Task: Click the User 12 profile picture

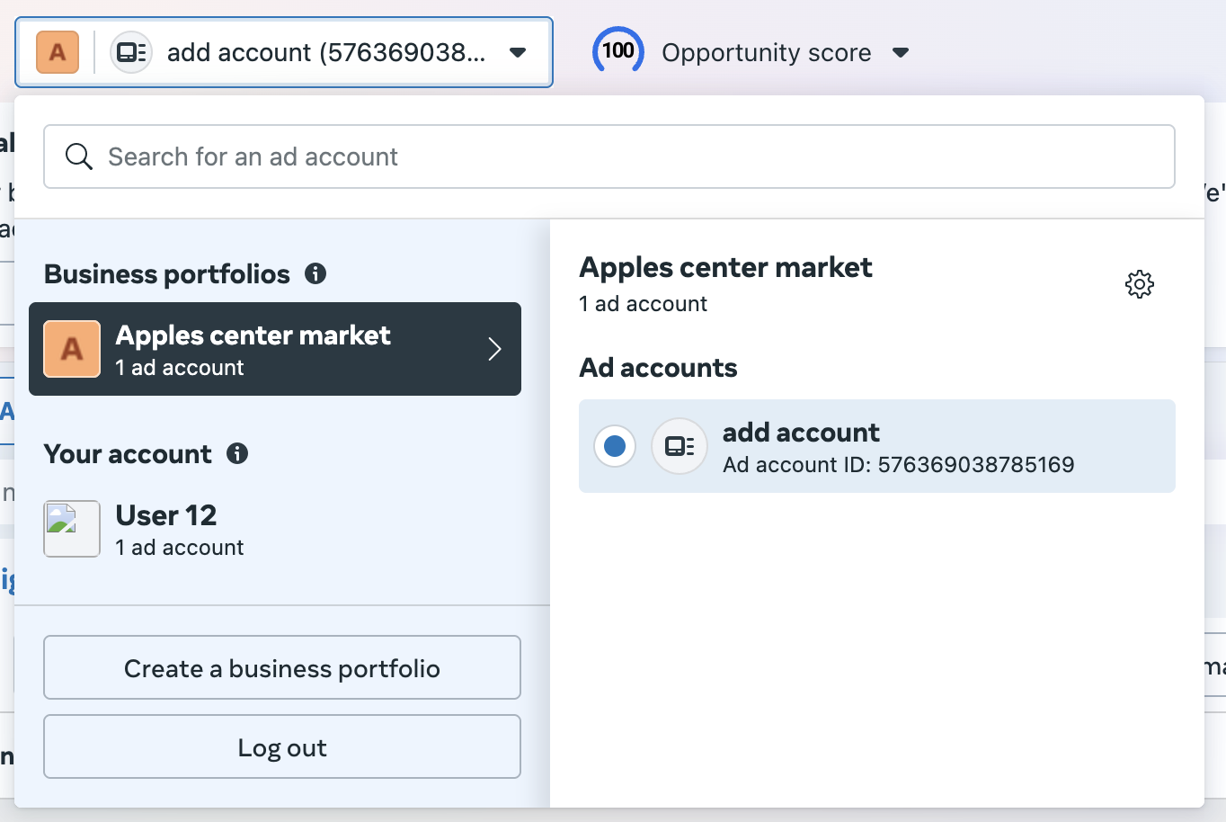Action: tap(72, 529)
